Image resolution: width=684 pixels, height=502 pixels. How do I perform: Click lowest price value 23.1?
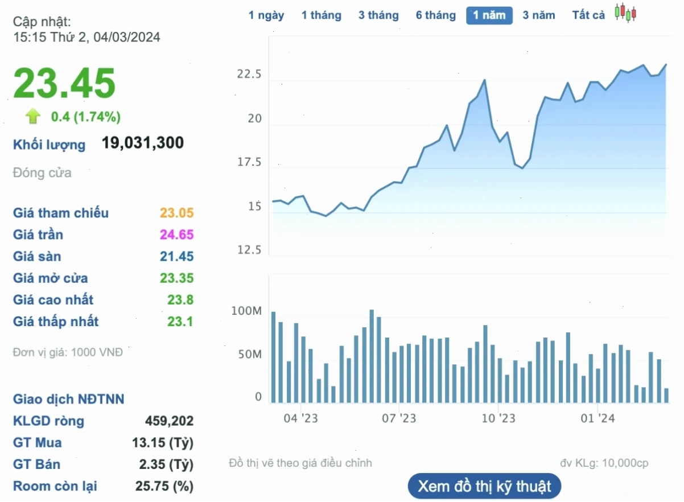pyautogui.click(x=180, y=322)
